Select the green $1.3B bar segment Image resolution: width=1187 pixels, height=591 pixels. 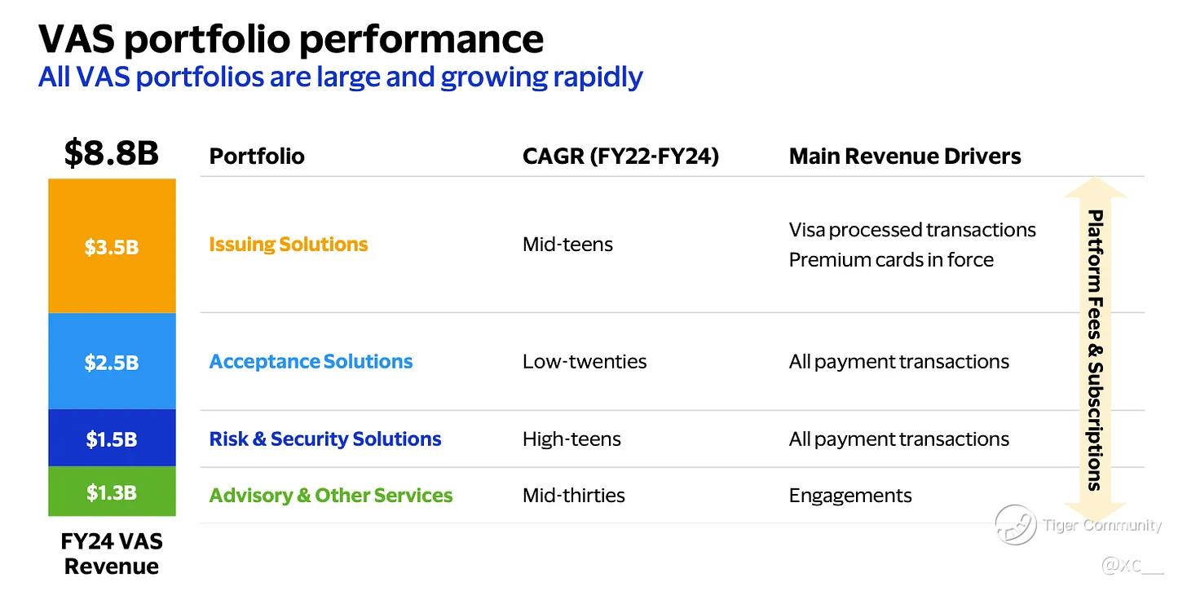(112, 492)
